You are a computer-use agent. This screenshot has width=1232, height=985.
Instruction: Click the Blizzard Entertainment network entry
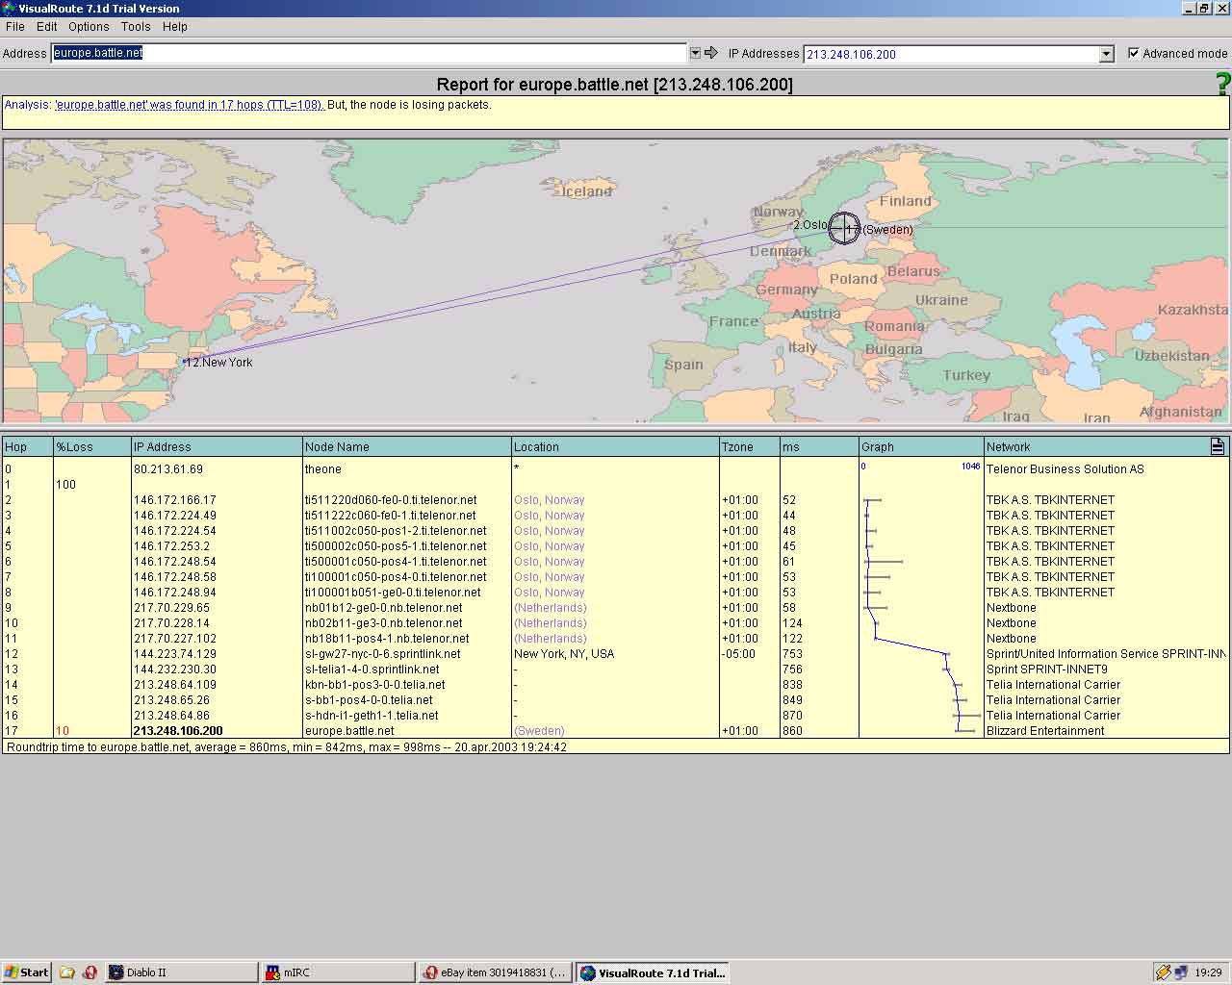[1045, 731]
